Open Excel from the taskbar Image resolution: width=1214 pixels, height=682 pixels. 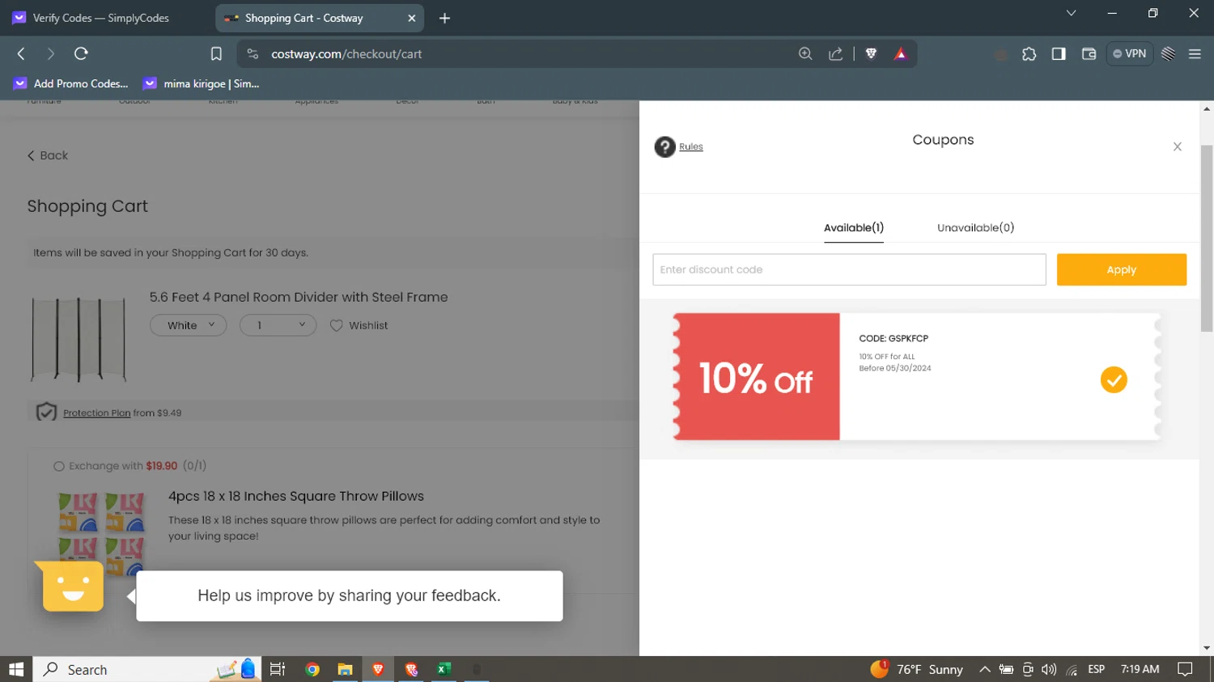tap(444, 669)
